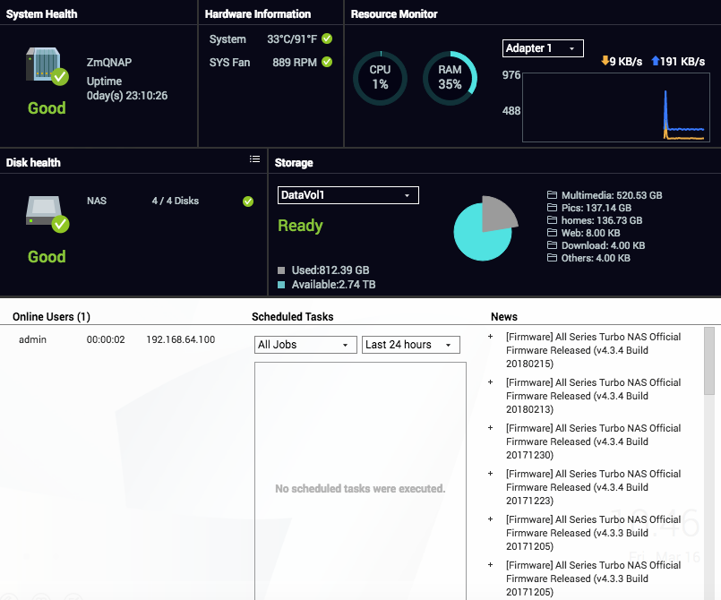Click the Download folder icon
This screenshot has height=600, width=721.
tap(552, 245)
